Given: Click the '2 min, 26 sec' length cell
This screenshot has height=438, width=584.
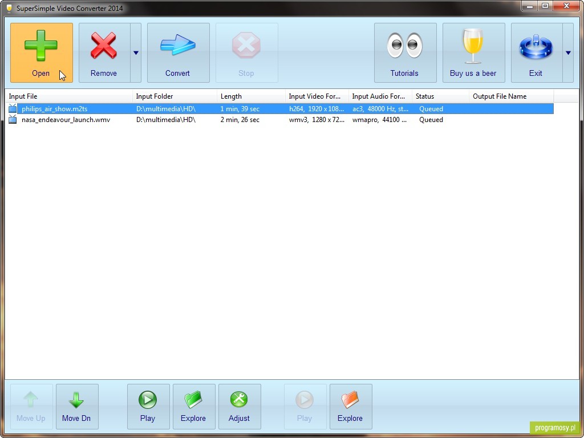Looking at the screenshot, I should point(240,120).
